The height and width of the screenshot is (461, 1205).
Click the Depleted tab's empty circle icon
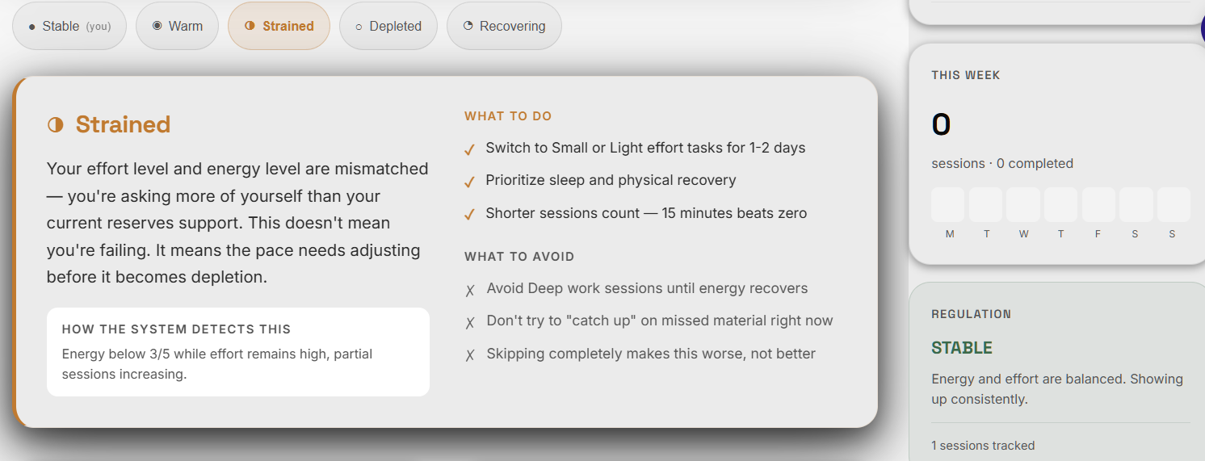(x=359, y=27)
